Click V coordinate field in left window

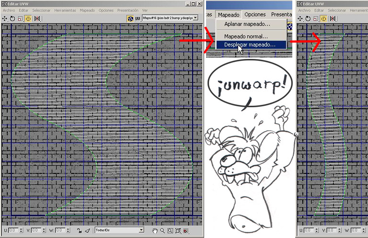tap(36, 230)
